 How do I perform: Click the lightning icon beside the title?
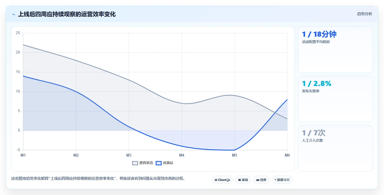point(14,14)
